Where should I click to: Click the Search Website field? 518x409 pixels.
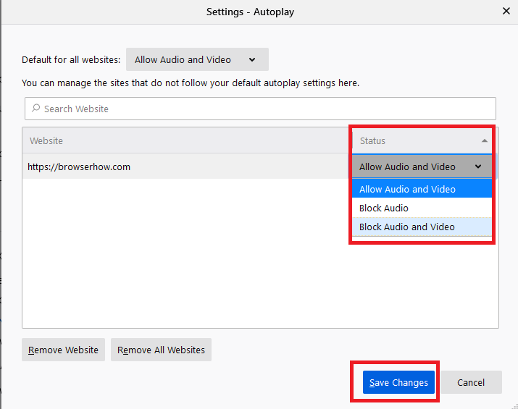(260, 109)
